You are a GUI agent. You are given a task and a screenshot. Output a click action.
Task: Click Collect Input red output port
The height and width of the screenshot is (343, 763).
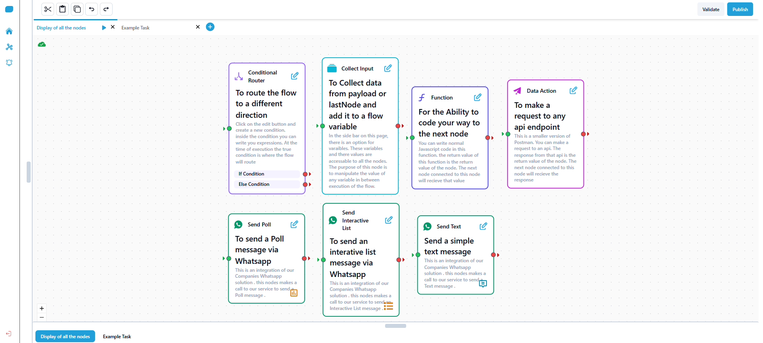pos(398,126)
